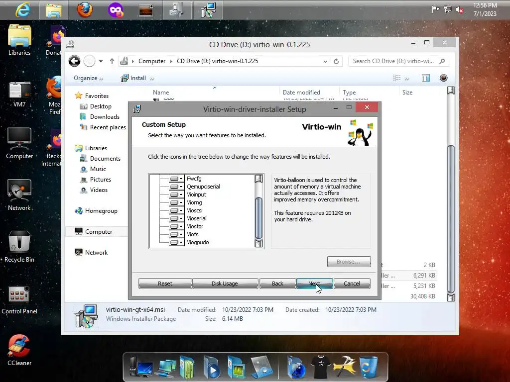
Task: Open the Organize menu
Action: [88, 78]
